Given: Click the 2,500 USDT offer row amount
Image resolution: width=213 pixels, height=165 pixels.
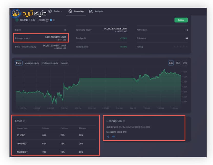Looking at the screenshot, I should pos(22,152).
